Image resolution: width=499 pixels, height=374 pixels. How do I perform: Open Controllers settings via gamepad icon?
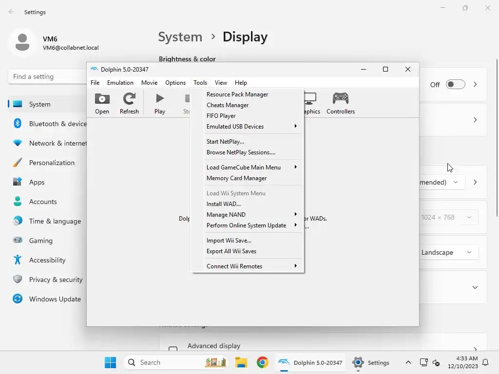tap(341, 98)
